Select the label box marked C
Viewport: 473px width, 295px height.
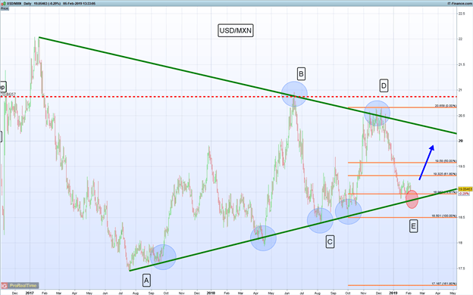(330, 242)
